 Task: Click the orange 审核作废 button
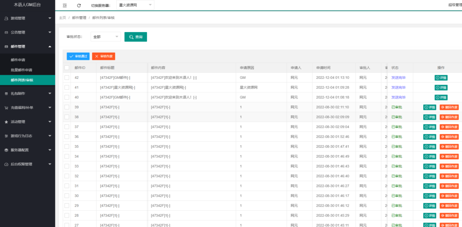click(x=103, y=56)
